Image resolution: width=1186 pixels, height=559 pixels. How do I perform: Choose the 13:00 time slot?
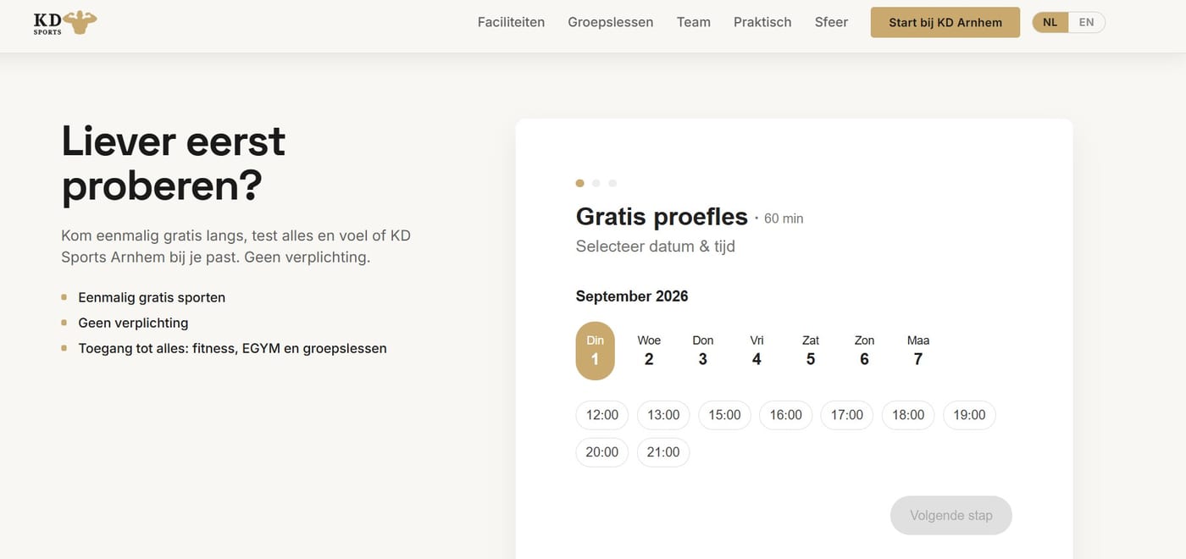(663, 415)
